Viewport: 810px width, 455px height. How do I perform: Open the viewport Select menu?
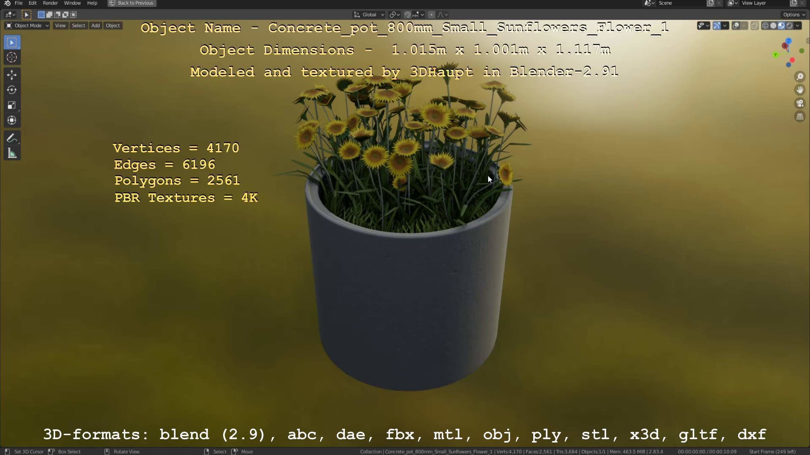(79, 26)
